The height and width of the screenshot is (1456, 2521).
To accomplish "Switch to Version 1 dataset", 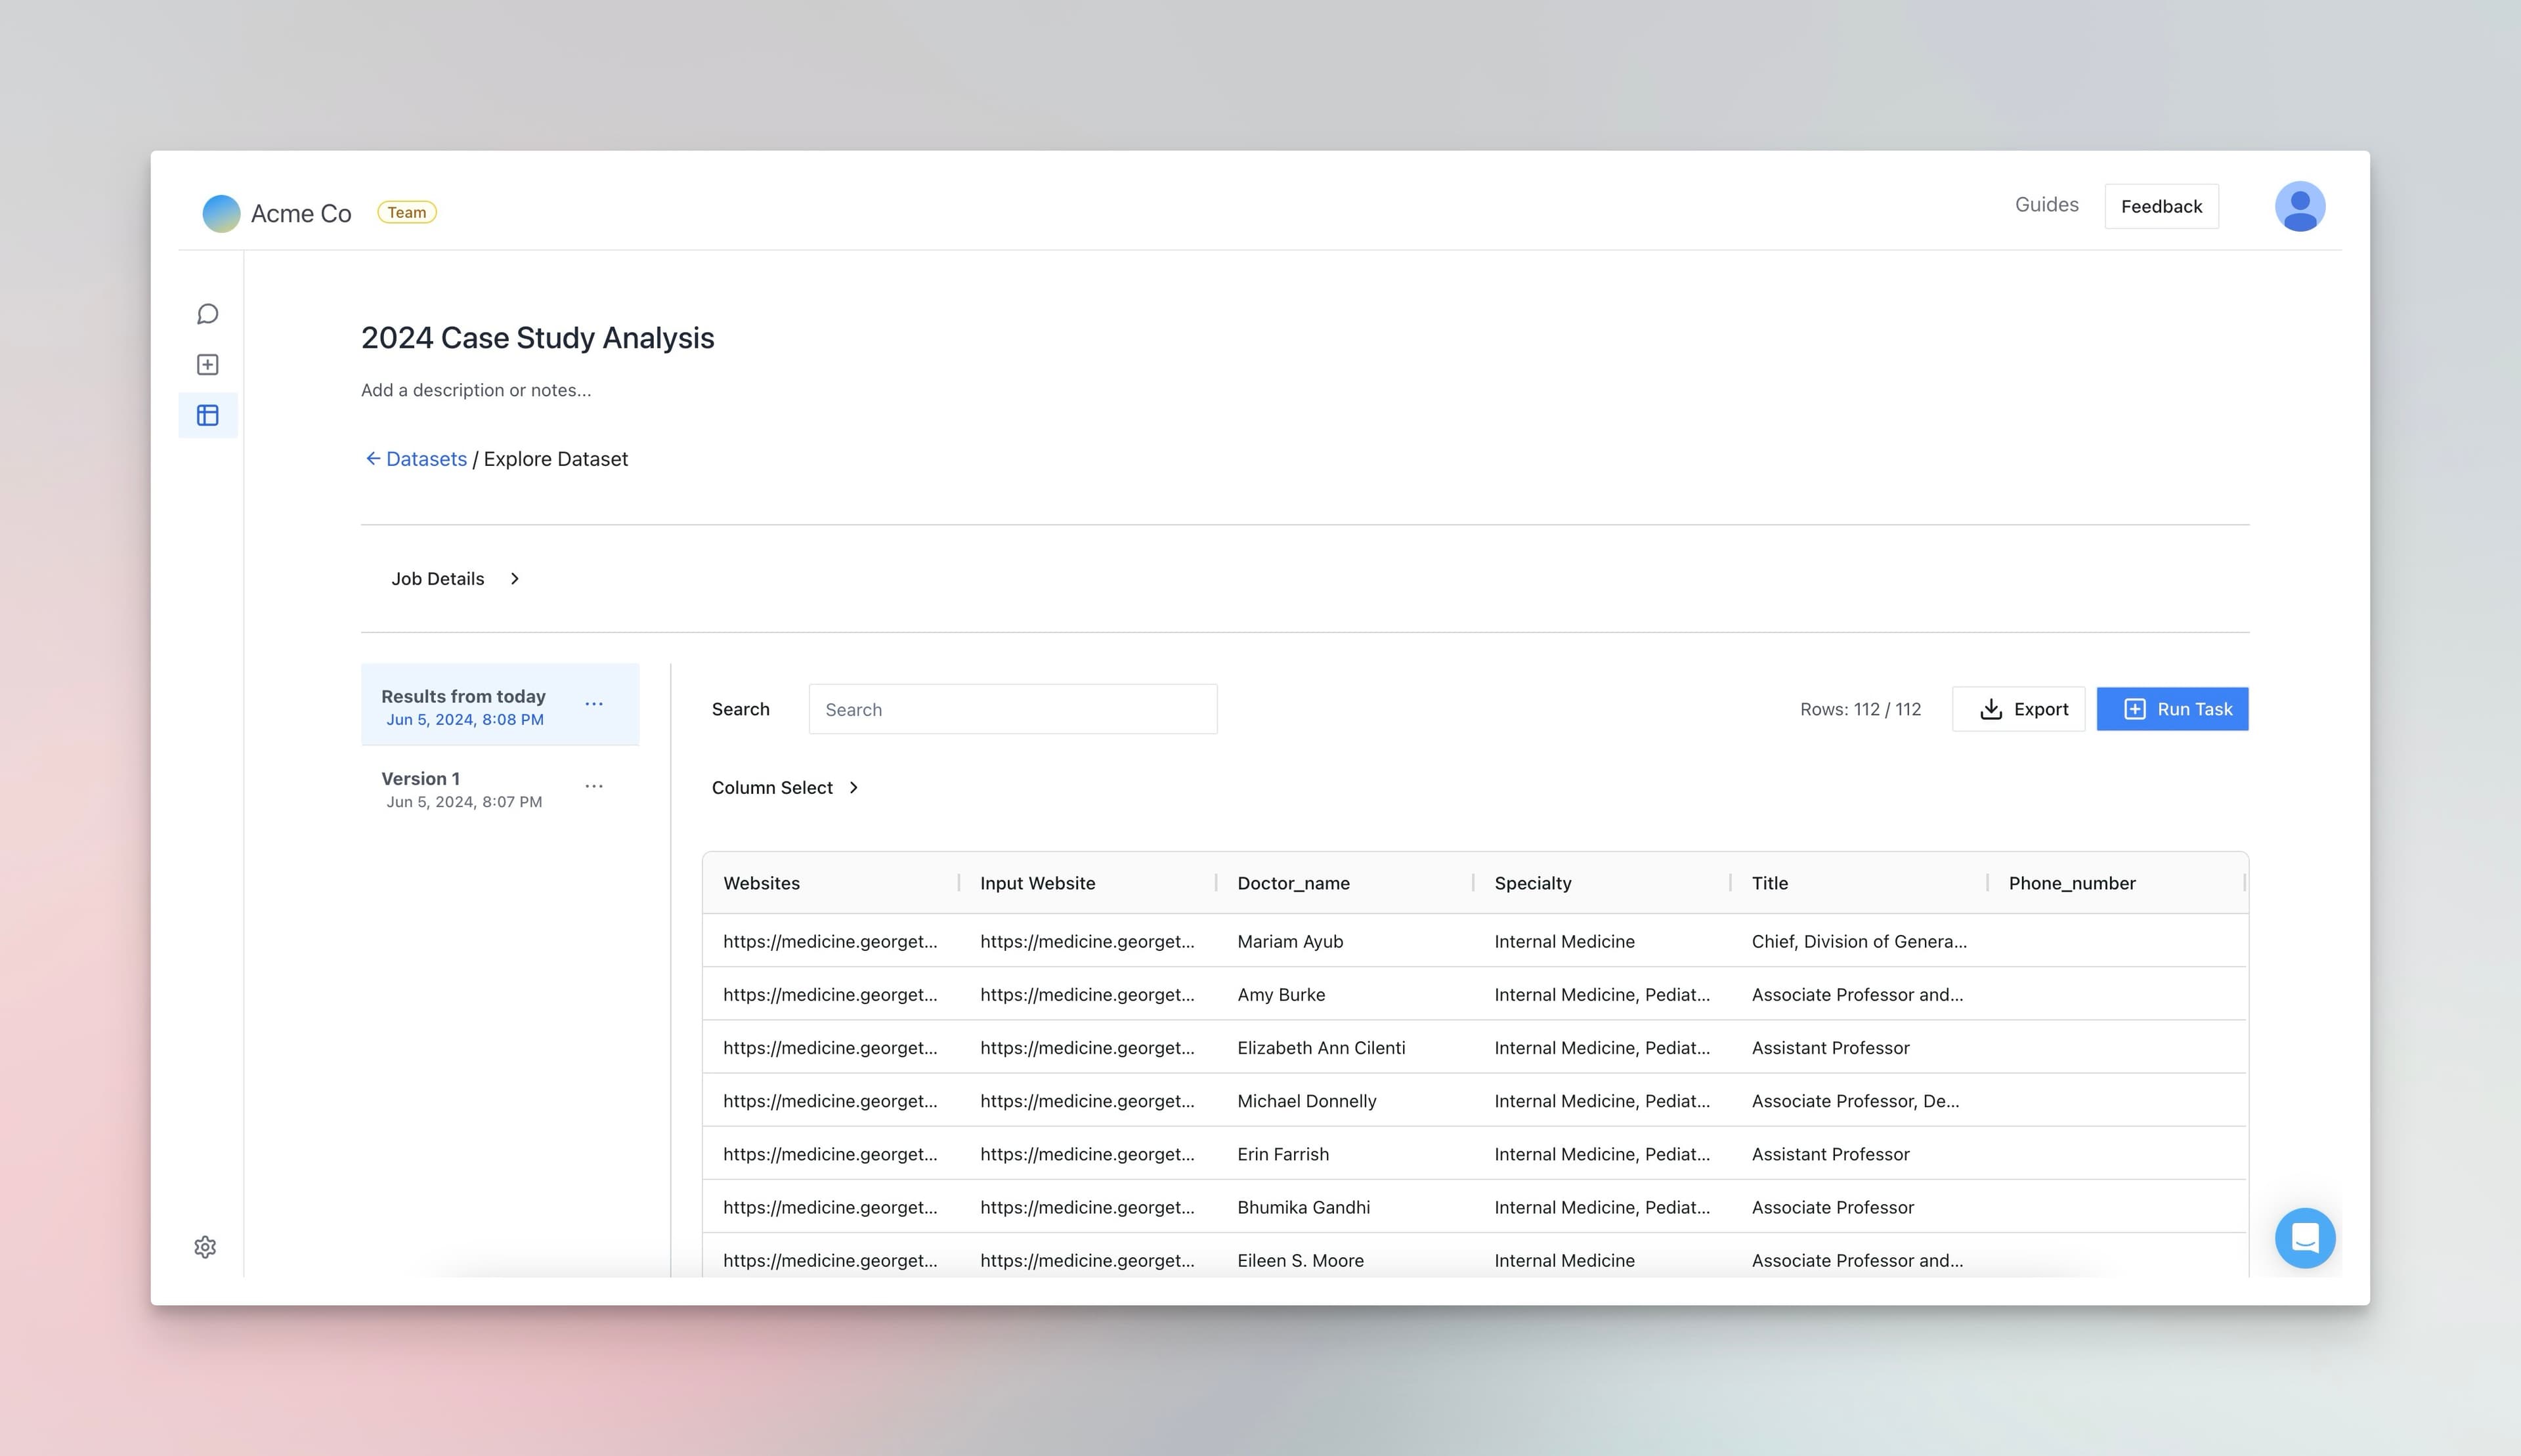I will click(x=463, y=788).
